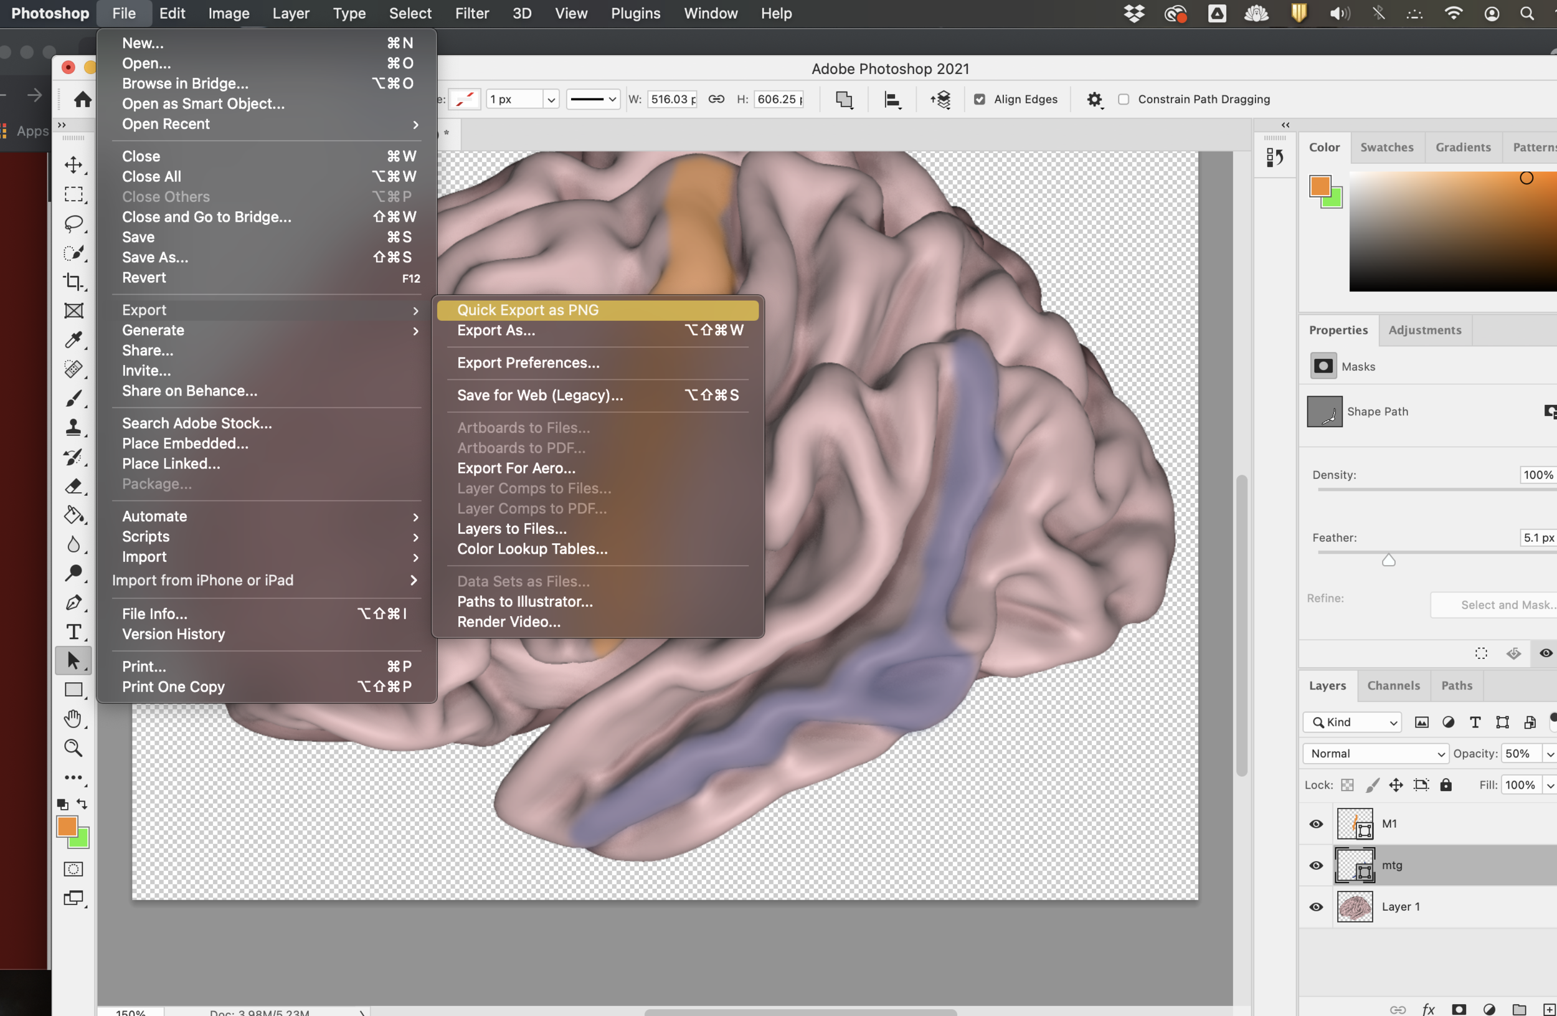Select the Type tool in toolbar
Image resolution: width=1557 pixels, height=1016 pixels.
click(73, 631)
